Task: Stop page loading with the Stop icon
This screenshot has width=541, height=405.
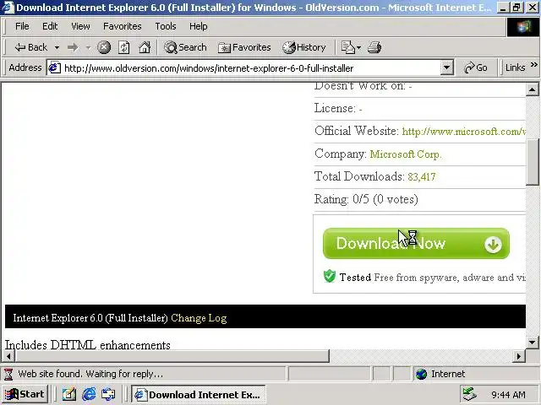Action: point(104,47)
